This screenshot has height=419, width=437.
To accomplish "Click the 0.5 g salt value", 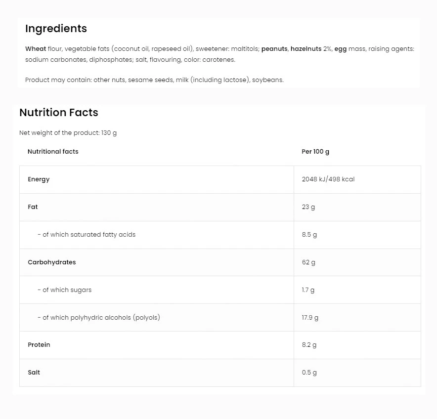I will coord(309,373).
